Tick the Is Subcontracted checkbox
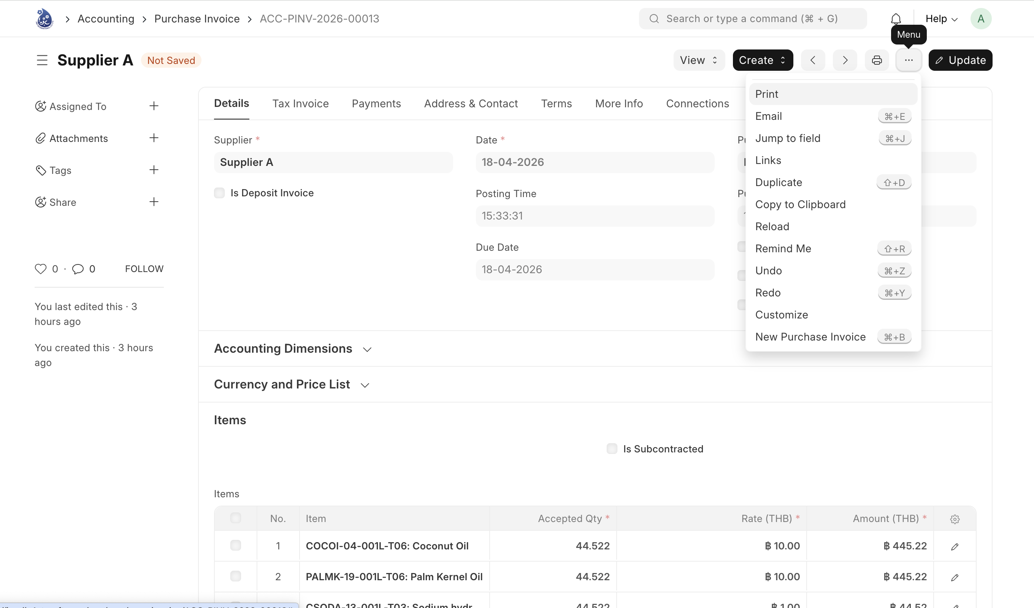The image size is (1034, 608). point(612,449)
